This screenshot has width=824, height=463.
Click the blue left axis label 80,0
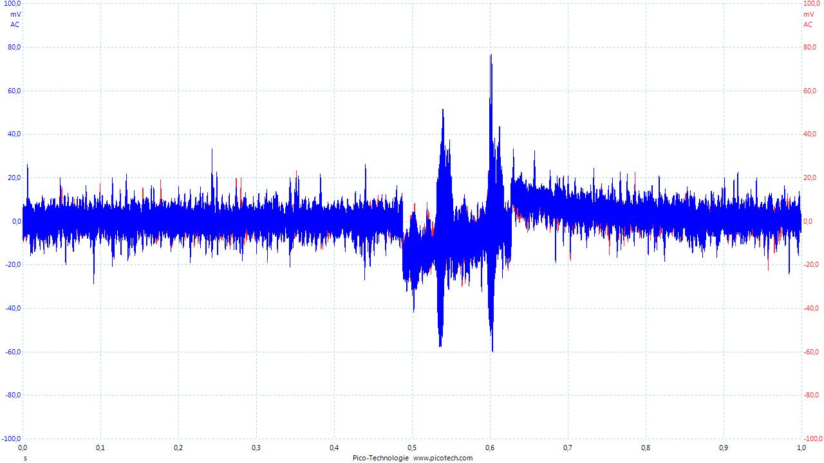tap(14, 47)
